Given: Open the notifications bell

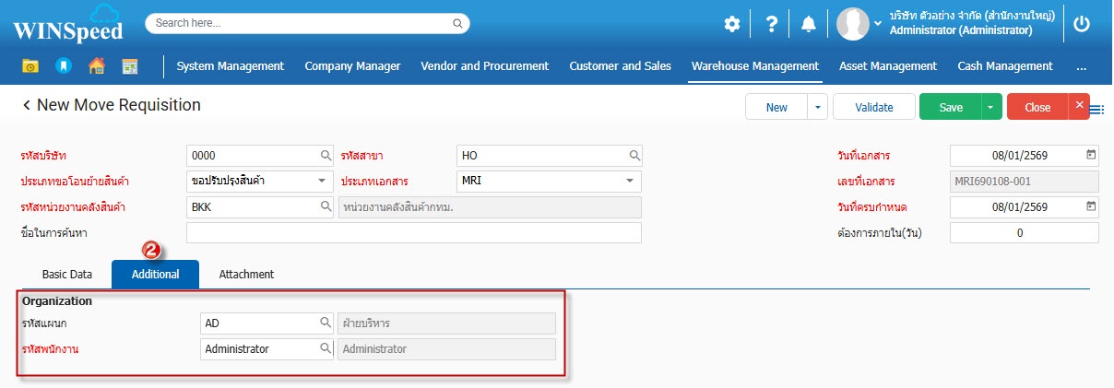Looking at the screenshot, I should click(809, 25).
